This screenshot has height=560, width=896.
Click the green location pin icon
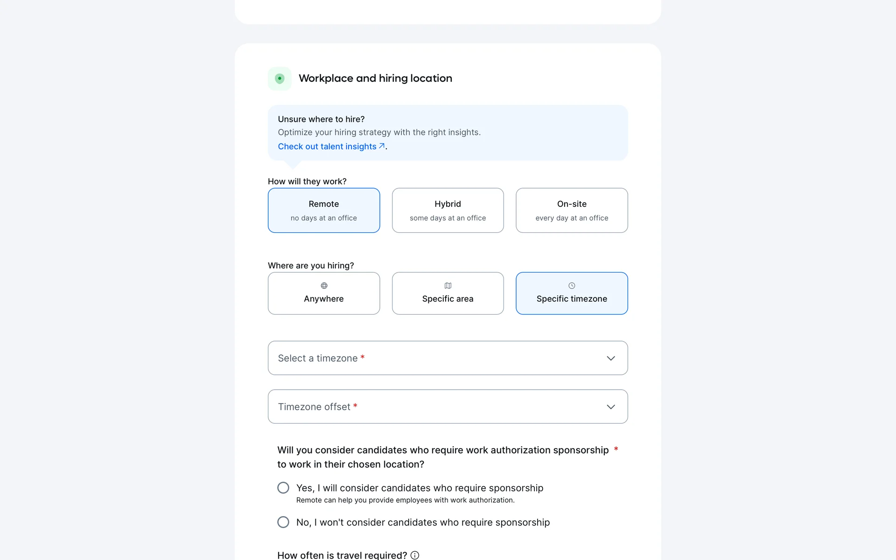point(280,78)
